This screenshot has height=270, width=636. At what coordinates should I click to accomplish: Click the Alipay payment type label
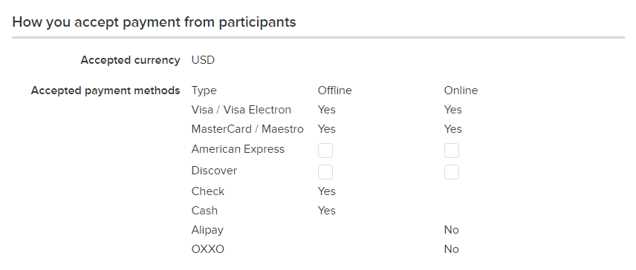207,231
